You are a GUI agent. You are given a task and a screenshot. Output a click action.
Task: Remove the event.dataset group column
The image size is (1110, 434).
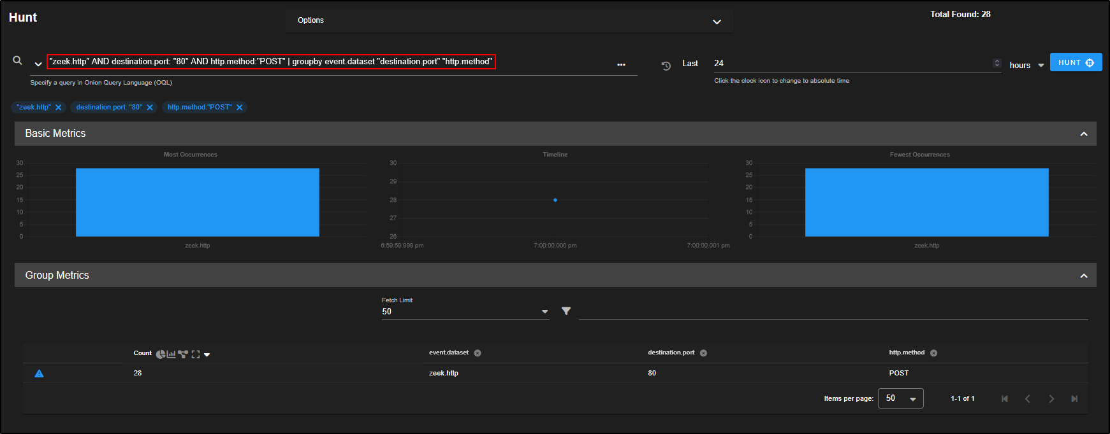(478, 353)
